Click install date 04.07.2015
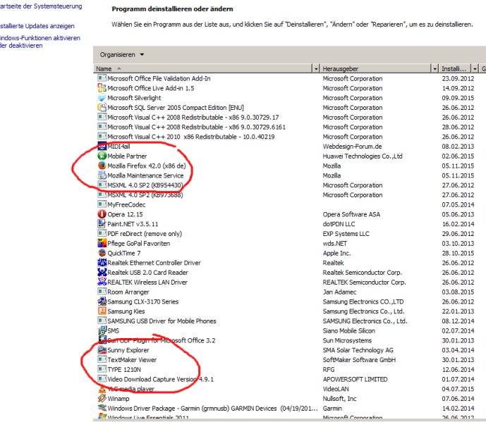The height and width of the screenshot is (422, 486). (458, 389)
